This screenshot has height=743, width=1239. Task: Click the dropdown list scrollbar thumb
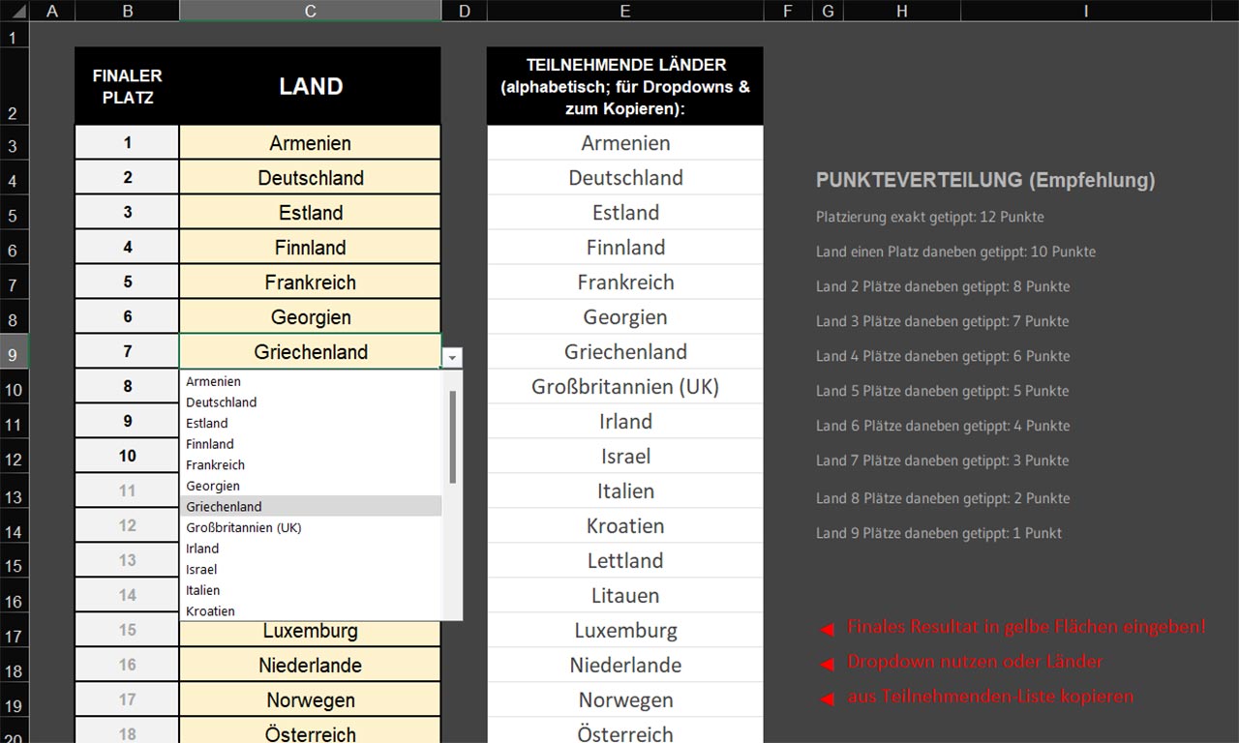[452, 435]
